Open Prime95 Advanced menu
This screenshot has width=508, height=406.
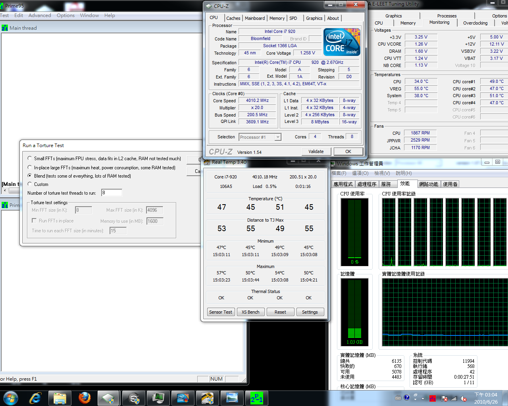(40, 15)
